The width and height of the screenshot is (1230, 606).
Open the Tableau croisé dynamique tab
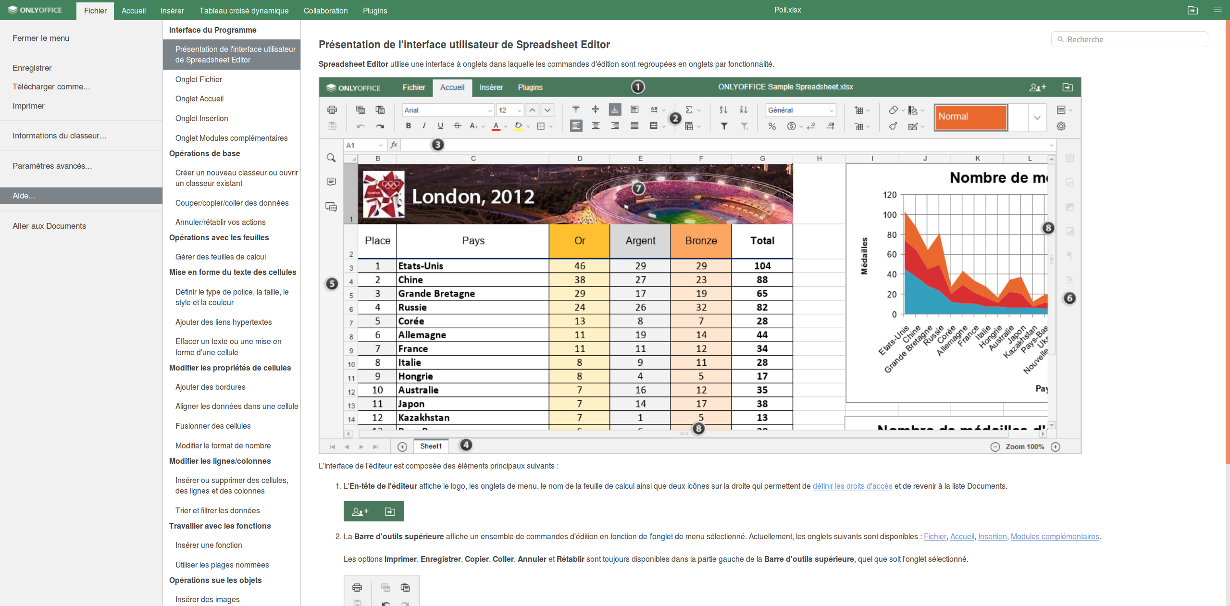click(244, 11)
